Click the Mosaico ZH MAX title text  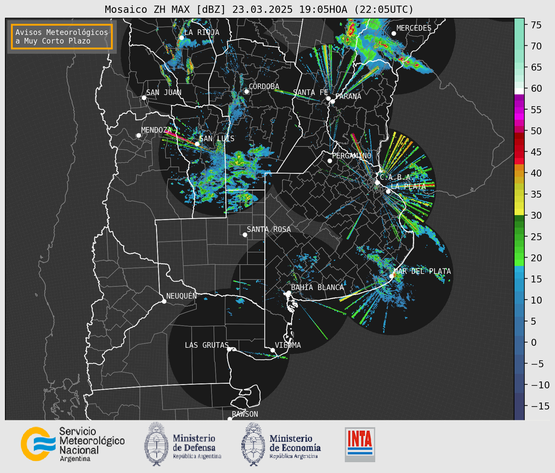coord(259,10)
